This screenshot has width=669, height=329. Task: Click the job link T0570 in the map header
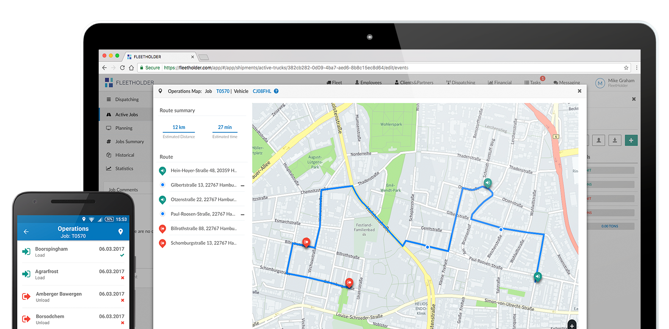(223, 91)
